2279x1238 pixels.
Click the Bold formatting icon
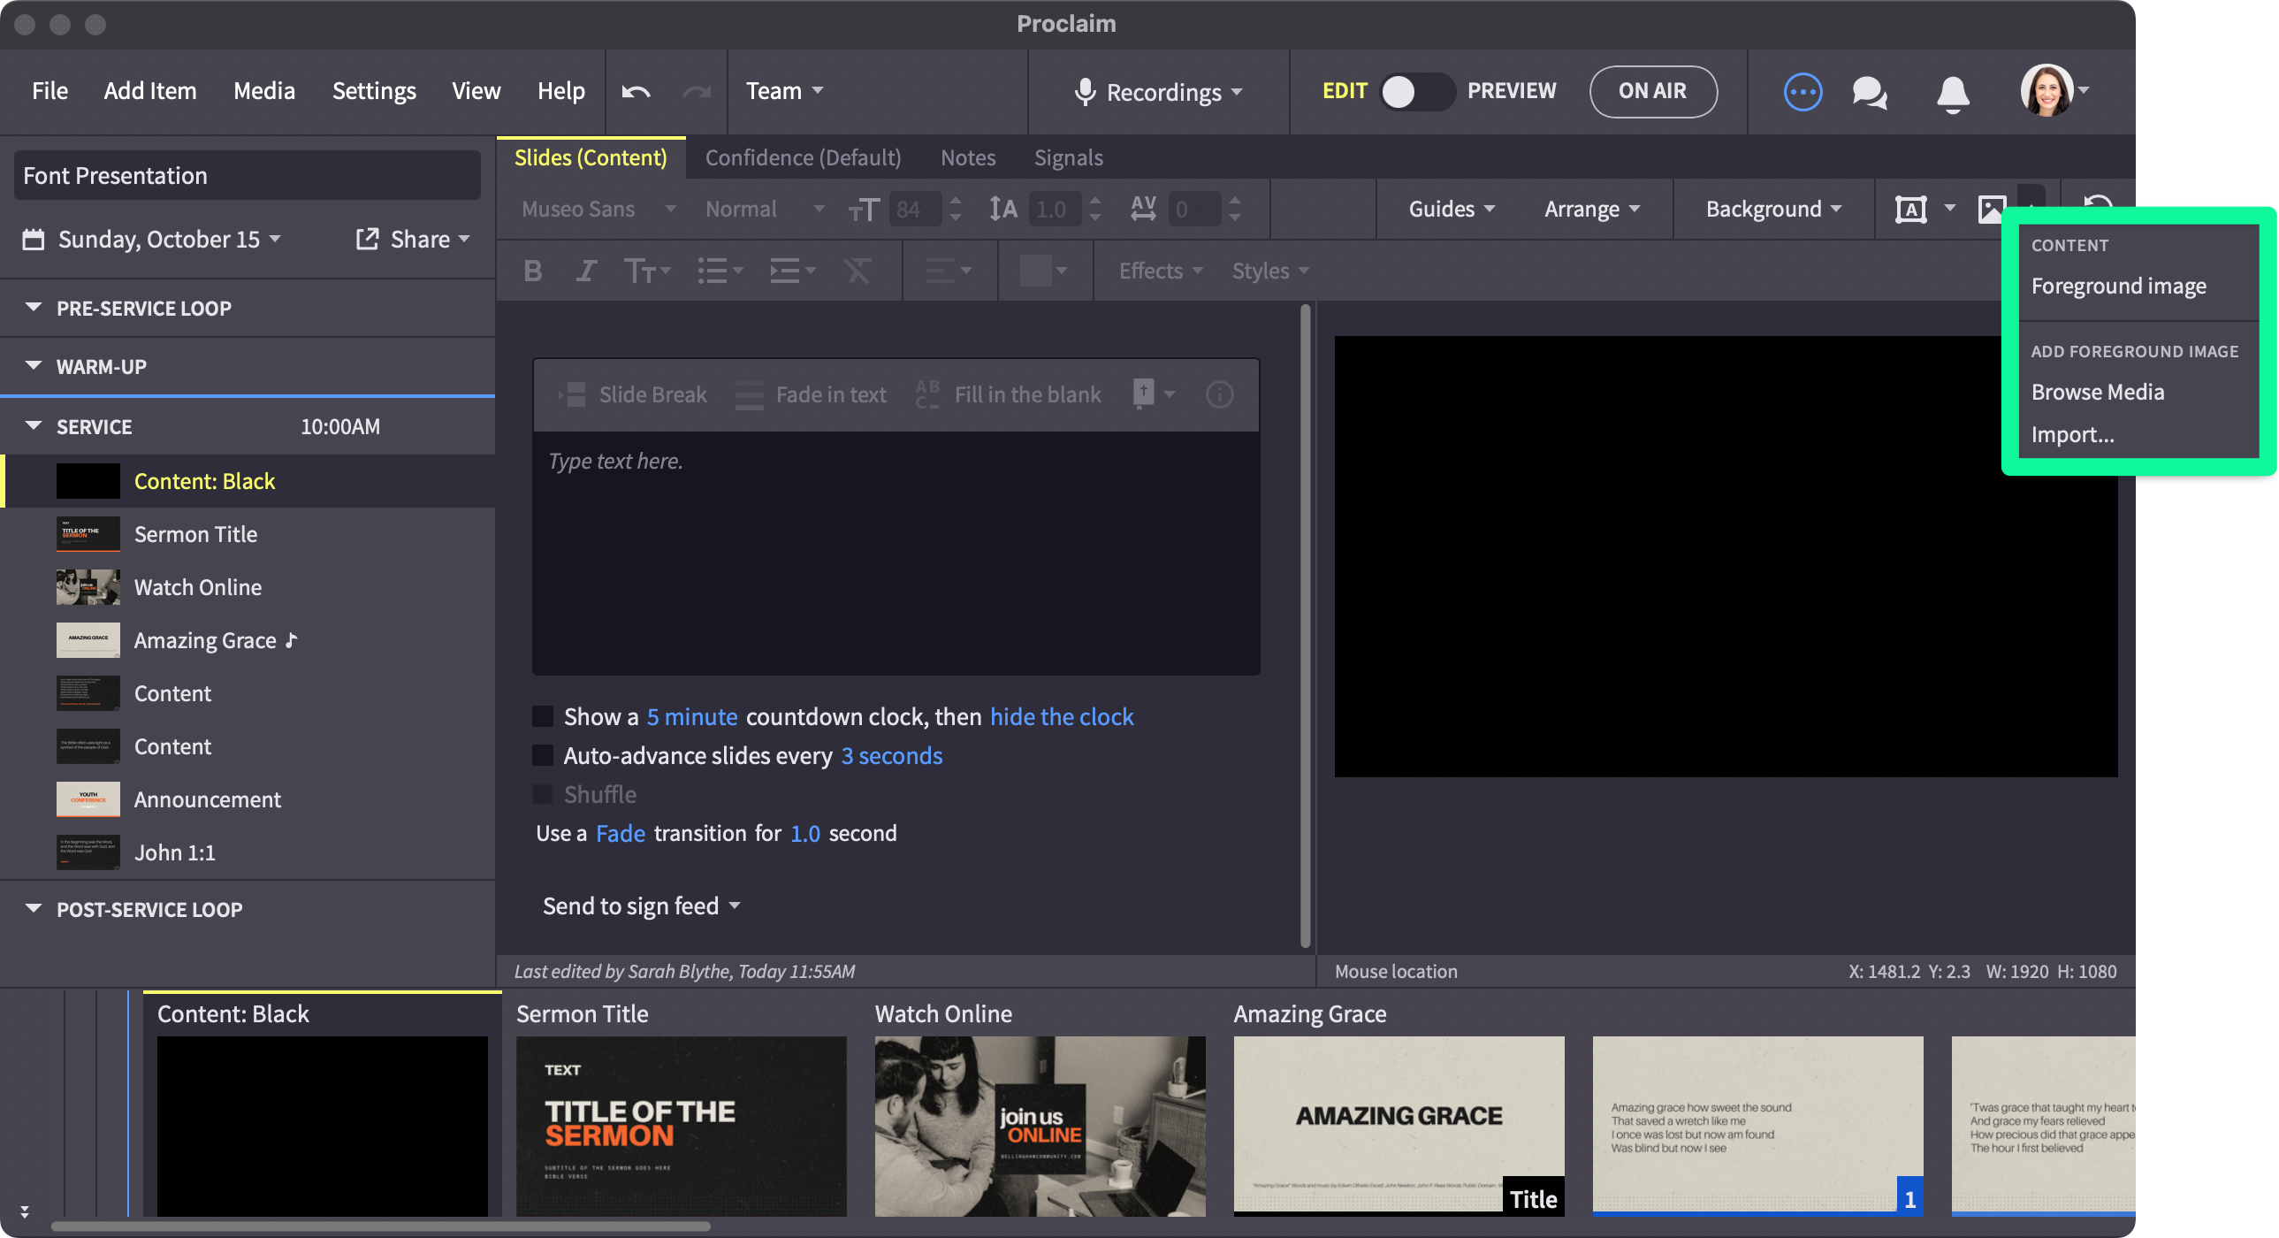(x=532, y=271)
